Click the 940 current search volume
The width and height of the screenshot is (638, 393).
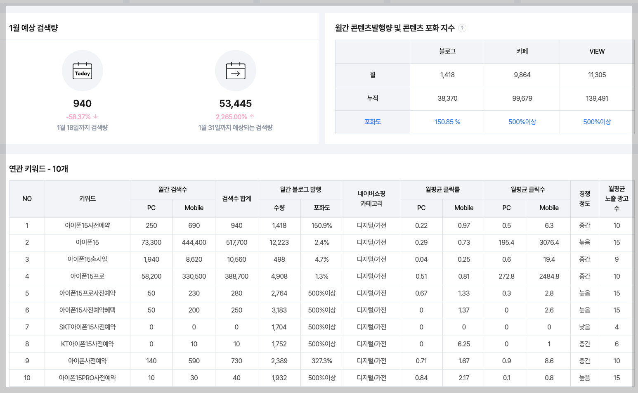(83, 104)
